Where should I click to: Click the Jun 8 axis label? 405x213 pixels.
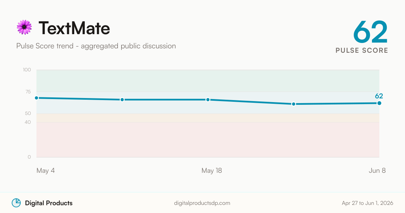[377, 170]
